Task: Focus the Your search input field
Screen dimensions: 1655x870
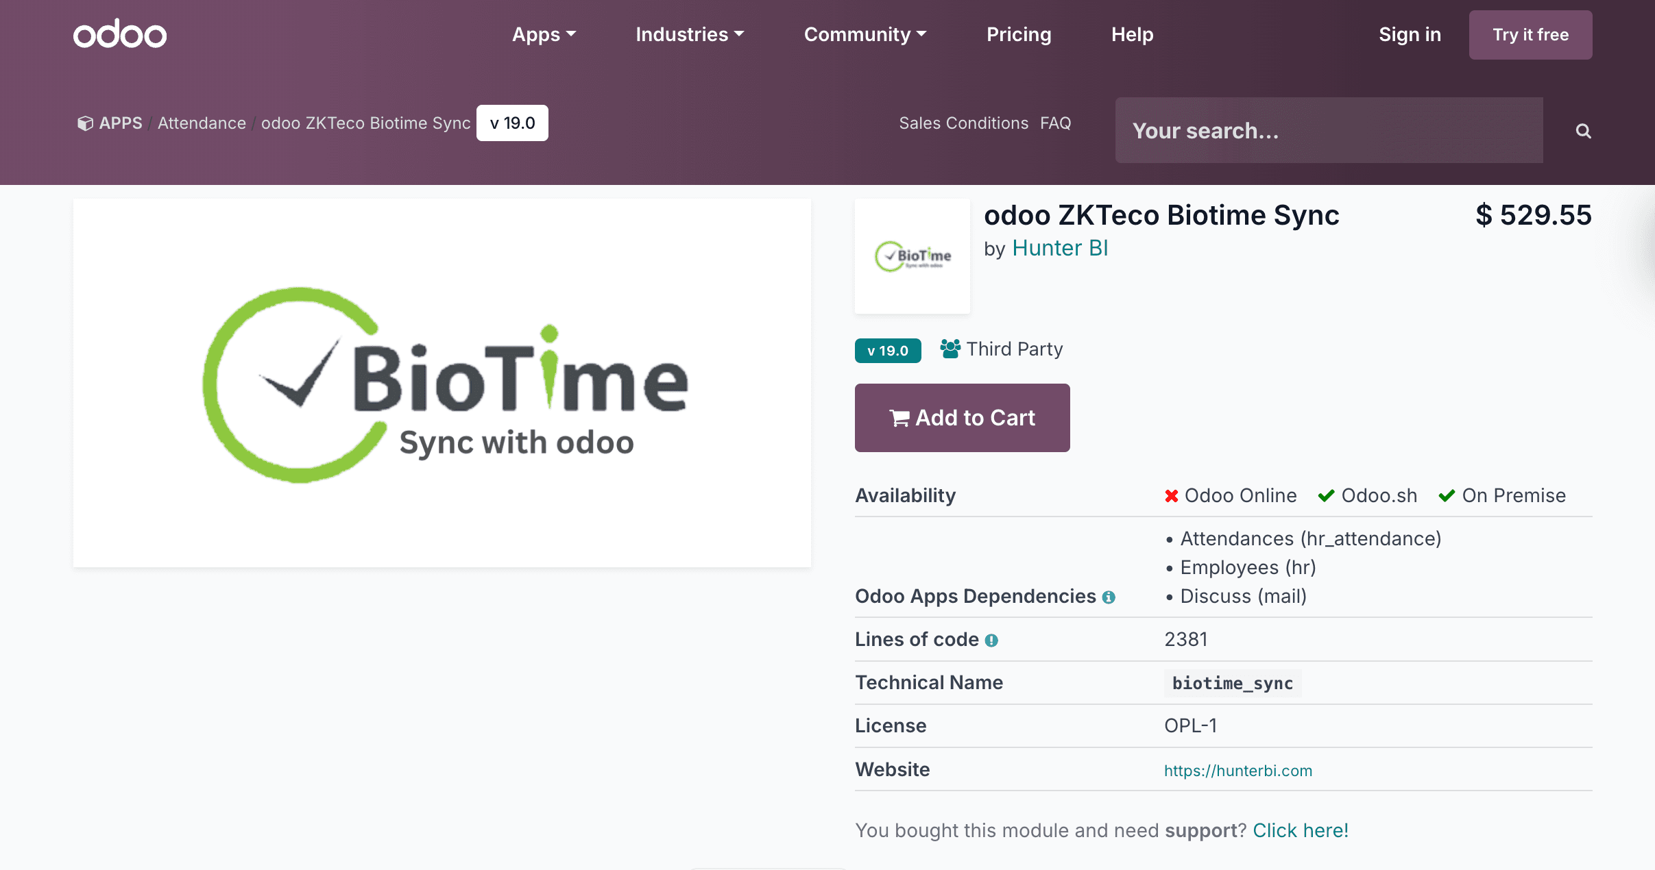Action: (1329, 130)
